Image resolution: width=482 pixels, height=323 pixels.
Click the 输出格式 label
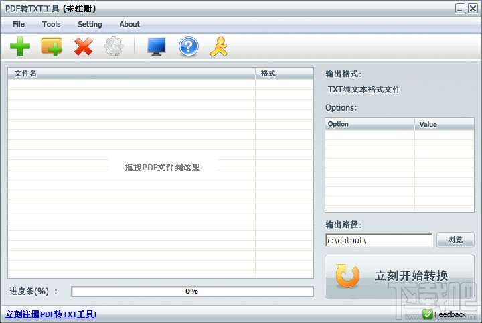(x=343, y=74)
